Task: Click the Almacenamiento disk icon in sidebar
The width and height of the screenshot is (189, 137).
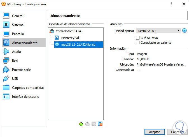Action: coord(6,43)
